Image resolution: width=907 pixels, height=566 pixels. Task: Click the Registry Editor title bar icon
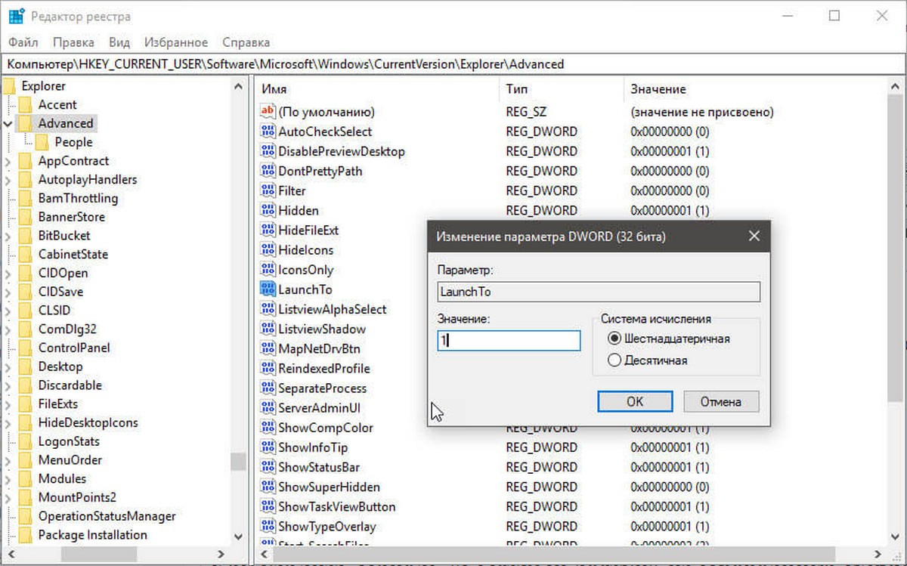coord(17,17)
